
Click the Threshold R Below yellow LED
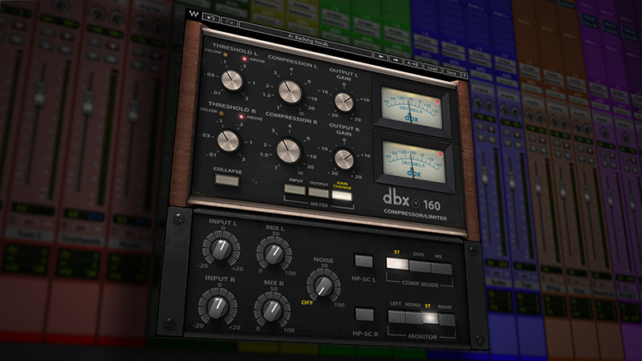point(221,113)
